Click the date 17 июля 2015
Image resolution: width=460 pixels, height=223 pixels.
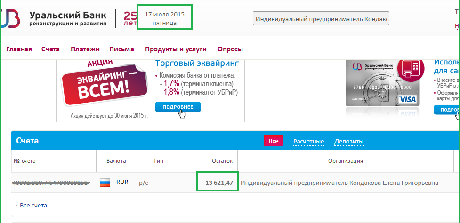coord(165,15)
